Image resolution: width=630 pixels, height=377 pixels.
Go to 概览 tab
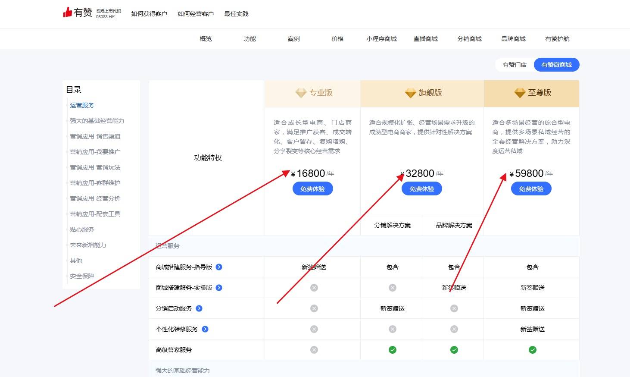tap(206, 39)
